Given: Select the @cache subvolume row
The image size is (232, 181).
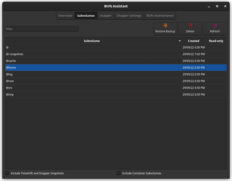Looking at the screenshot, I should [92, 61].
